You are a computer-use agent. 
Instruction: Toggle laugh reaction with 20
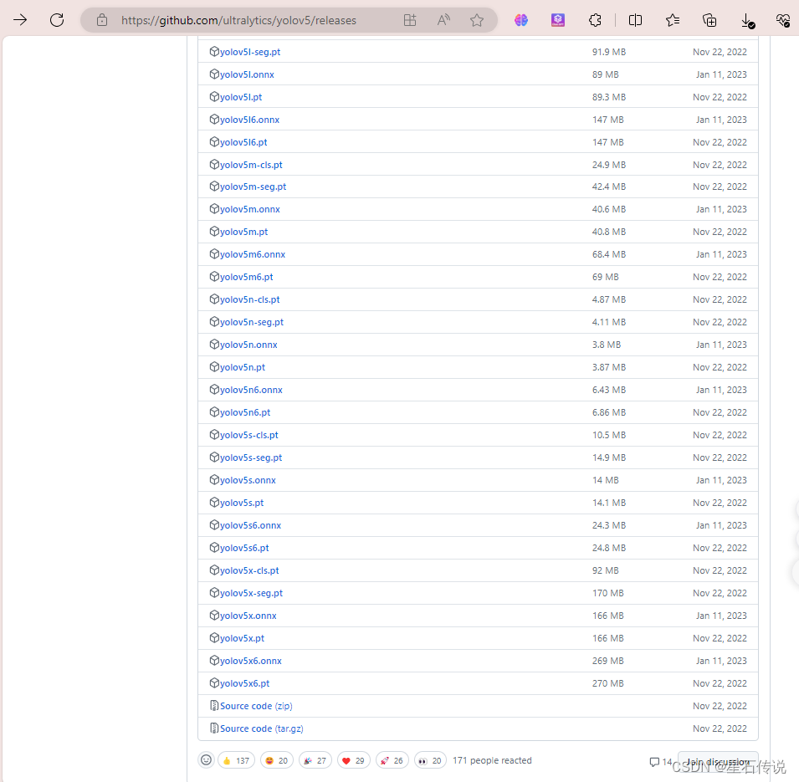[277, 760]
